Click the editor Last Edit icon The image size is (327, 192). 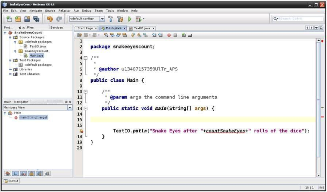coord(79,35)
